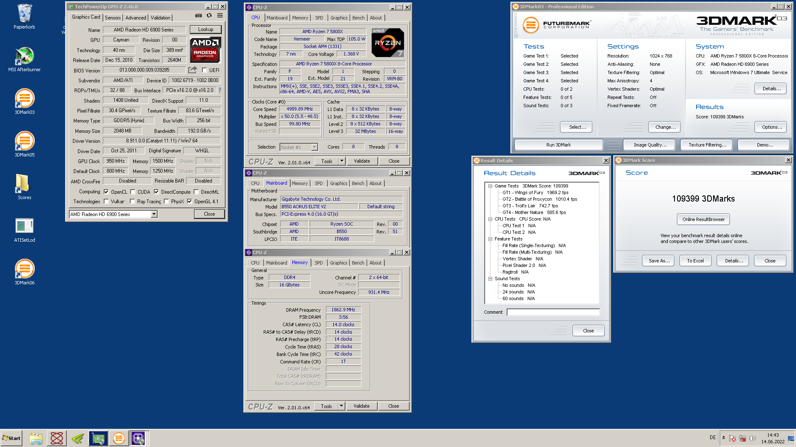Switch to 3DMark03 taskbar button
796x447 pixels.
(x=119, y=438)
